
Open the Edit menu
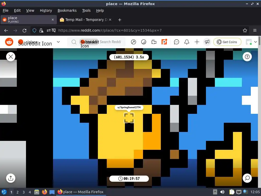pos(17,10)
